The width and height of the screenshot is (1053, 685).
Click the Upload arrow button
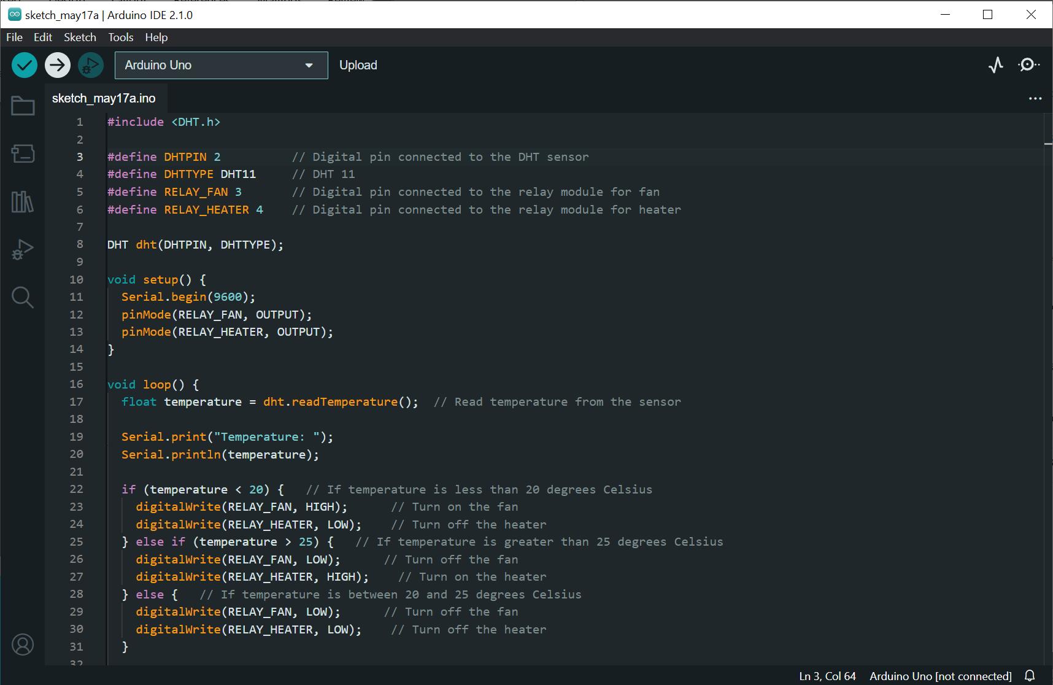pyautogui.click(x=58, y=65)
